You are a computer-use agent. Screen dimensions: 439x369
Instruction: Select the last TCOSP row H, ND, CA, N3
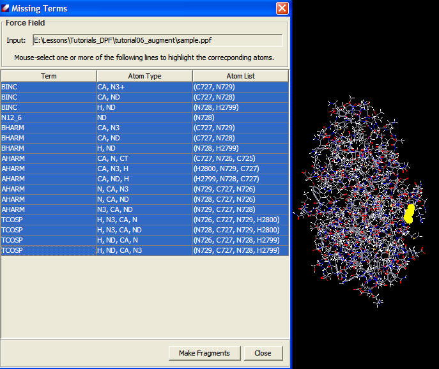point(49,251)
